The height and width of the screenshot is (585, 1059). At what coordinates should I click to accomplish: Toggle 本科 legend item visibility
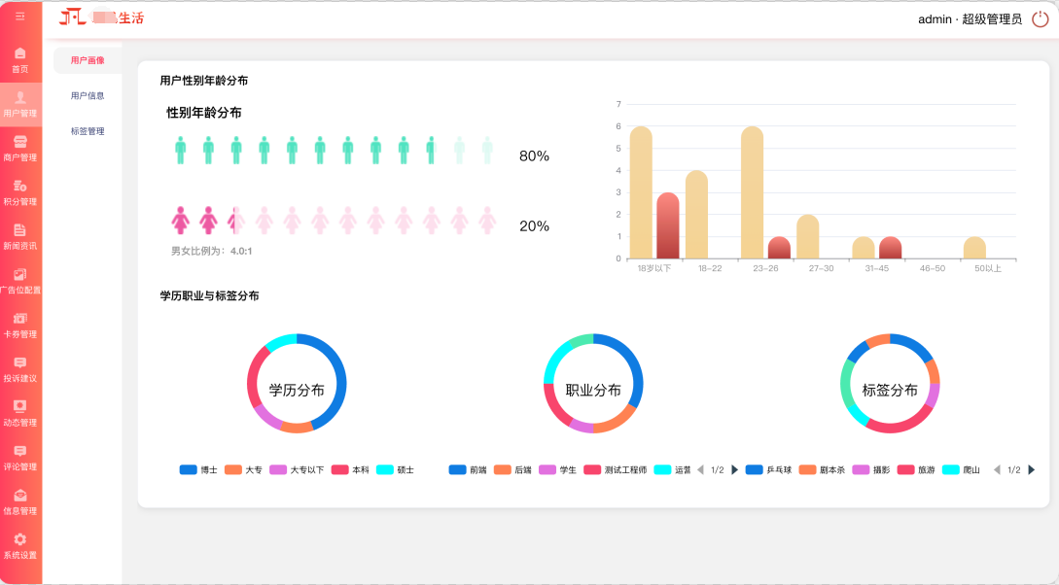350,469
